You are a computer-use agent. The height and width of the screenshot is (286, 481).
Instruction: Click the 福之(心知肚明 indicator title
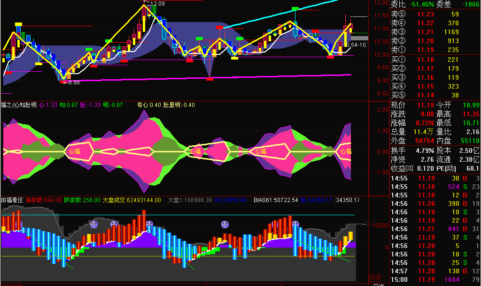click(x=19, y=105)
